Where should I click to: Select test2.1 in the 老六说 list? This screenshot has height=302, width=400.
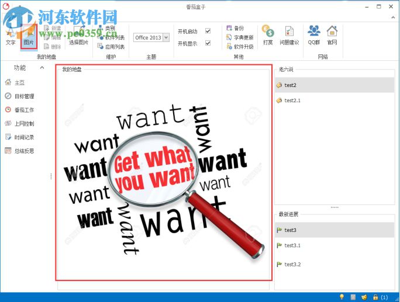[x=335, y=100]
